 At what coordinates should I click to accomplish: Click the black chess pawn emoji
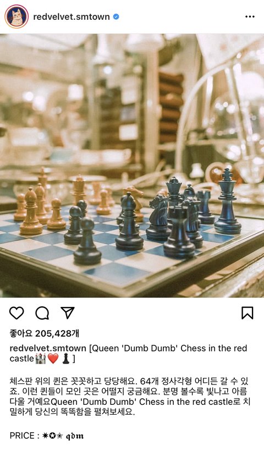[x=66, y=359]
